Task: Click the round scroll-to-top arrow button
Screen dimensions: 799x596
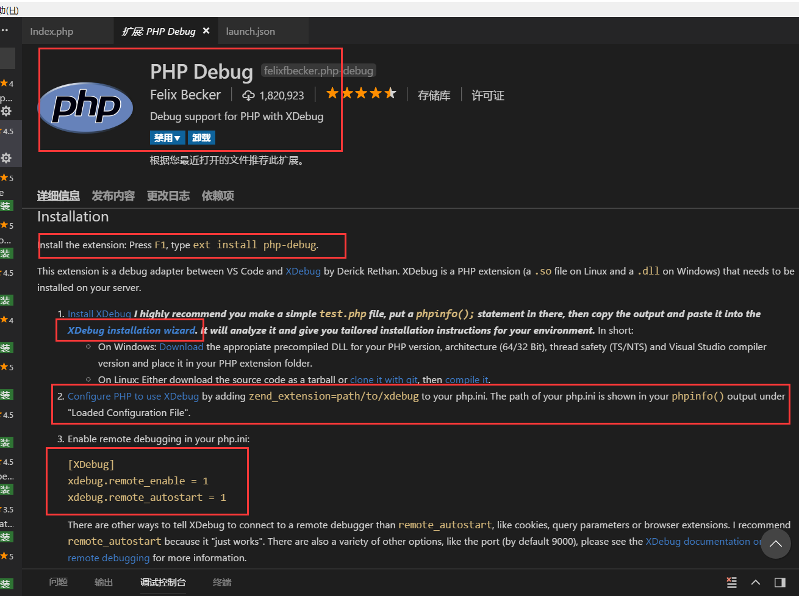Action: [x=775, y=543]
